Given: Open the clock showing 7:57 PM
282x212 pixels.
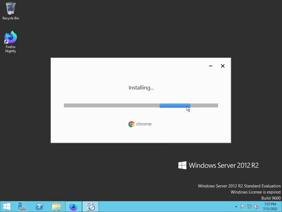Looking at the screenshot, I should pyautogui.click(x=270, y=206).
